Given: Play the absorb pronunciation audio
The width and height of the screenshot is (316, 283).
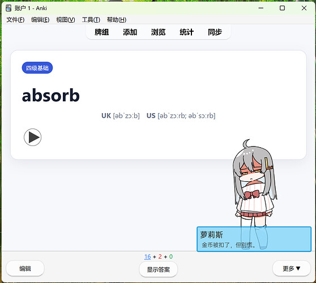Looking at the screenshot, I should click(x=32, y=137).
